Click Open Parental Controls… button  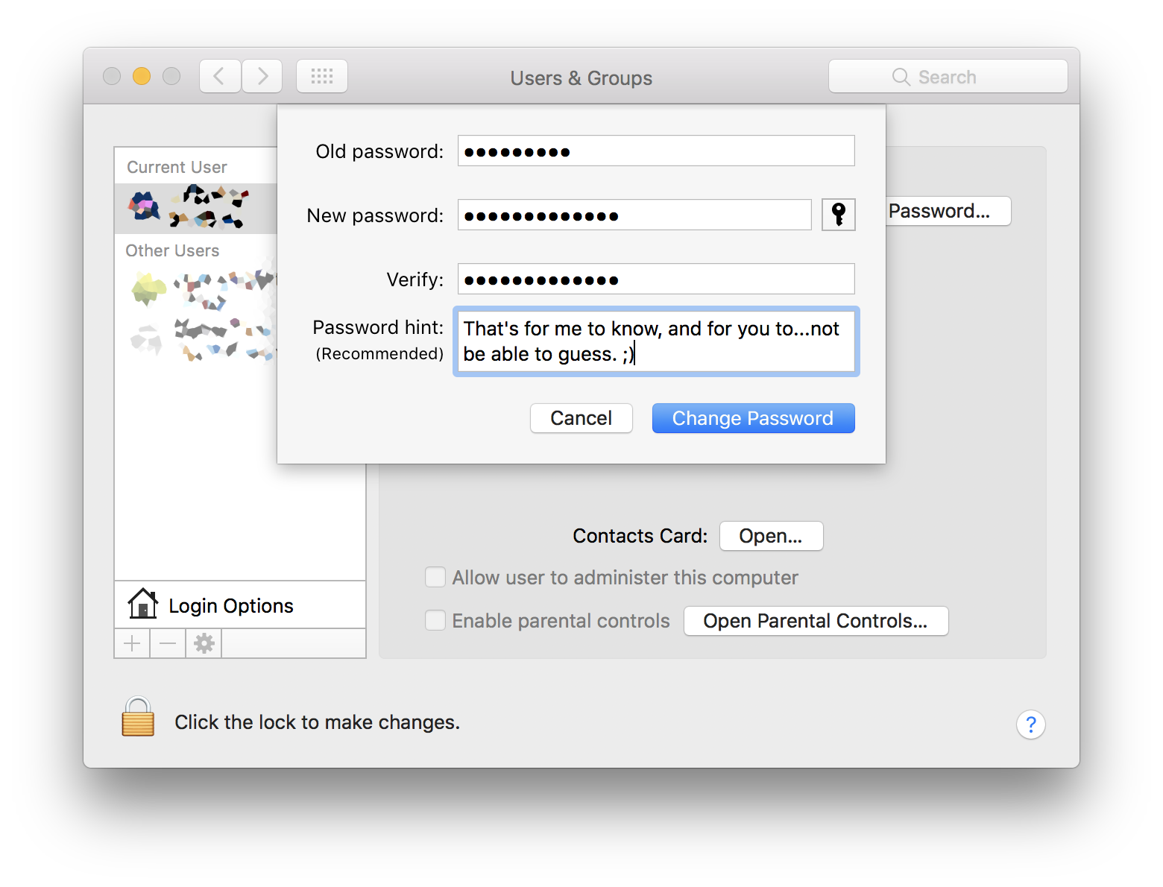point(816,621)
